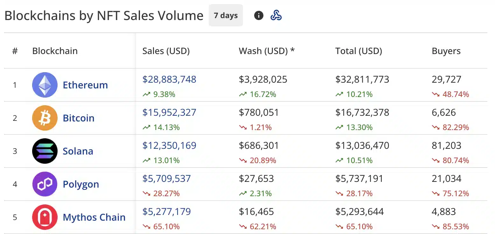The width and height of the screenshot is (495, 234).
Task: Open the 7 days time range selector
Action: (226, 15)
